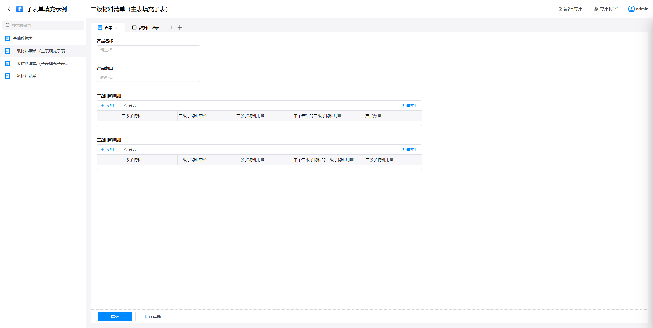Click the 保存草稿 button

[x=153, y=316]
